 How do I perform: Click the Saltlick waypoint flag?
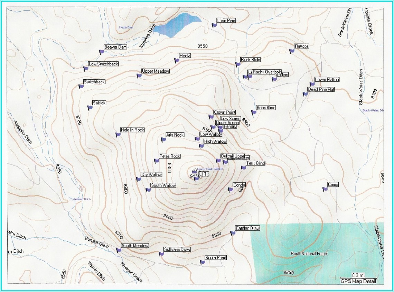click(x=90, y=108)
